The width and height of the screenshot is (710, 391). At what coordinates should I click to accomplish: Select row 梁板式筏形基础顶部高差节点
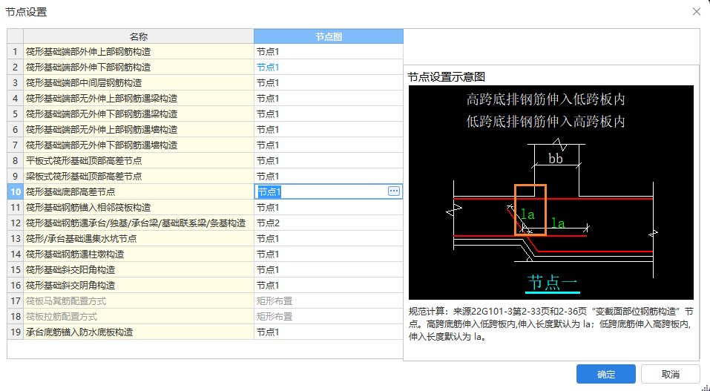(x=139, y=177)
